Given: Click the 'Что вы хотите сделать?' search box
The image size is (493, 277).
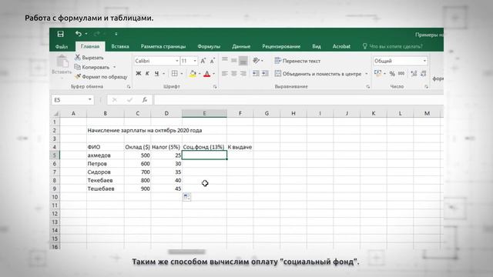Looking at the screenshot, I should 393,46.
